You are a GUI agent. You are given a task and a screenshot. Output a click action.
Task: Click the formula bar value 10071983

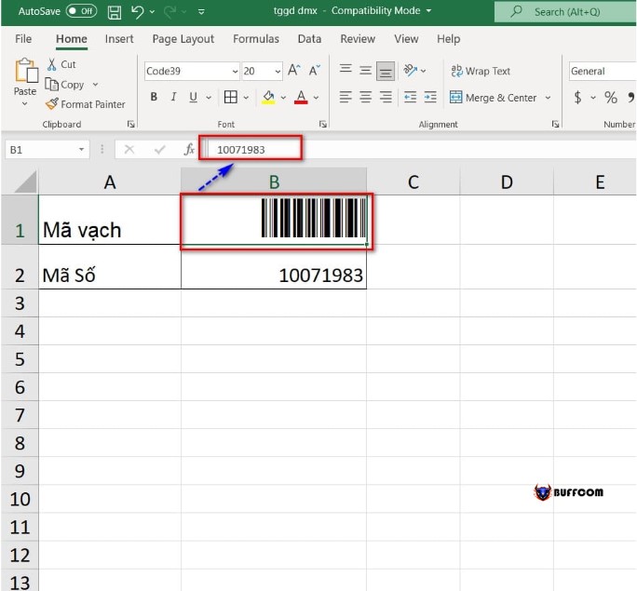click(241, 150)
